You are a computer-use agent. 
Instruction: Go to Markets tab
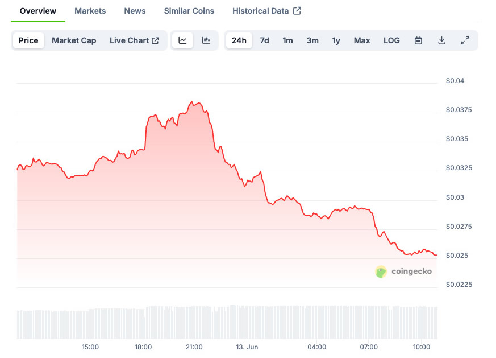click(x=90, y=11)
